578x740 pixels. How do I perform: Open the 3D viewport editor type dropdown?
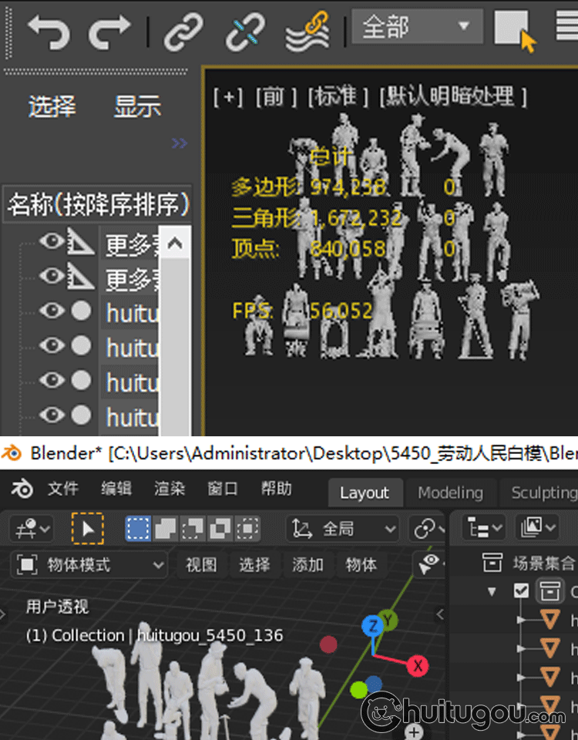32,529
